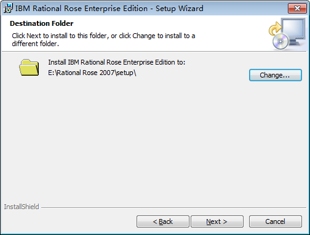Open the Change... folder dialog
Viewport: 310px width, 235px height.
click(x=276, y=75)
